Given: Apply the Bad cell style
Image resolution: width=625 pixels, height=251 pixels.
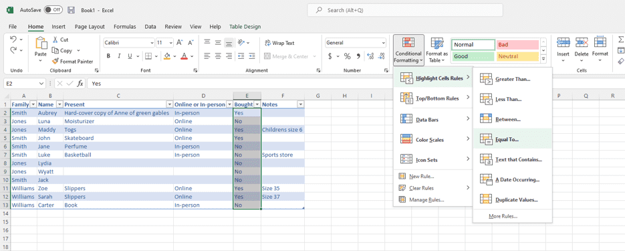Looking at the screenshot, I should pos(517,45).
